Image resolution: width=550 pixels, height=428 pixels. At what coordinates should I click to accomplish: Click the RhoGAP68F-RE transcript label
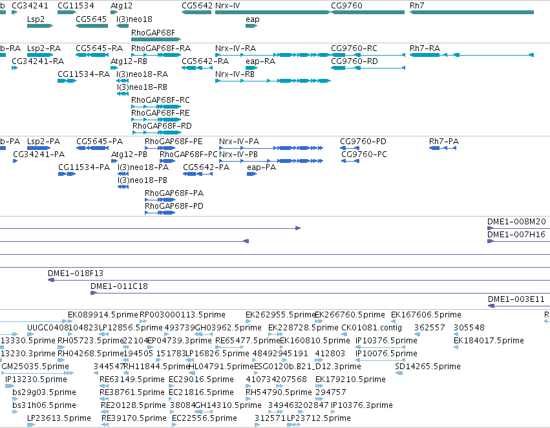160,113
